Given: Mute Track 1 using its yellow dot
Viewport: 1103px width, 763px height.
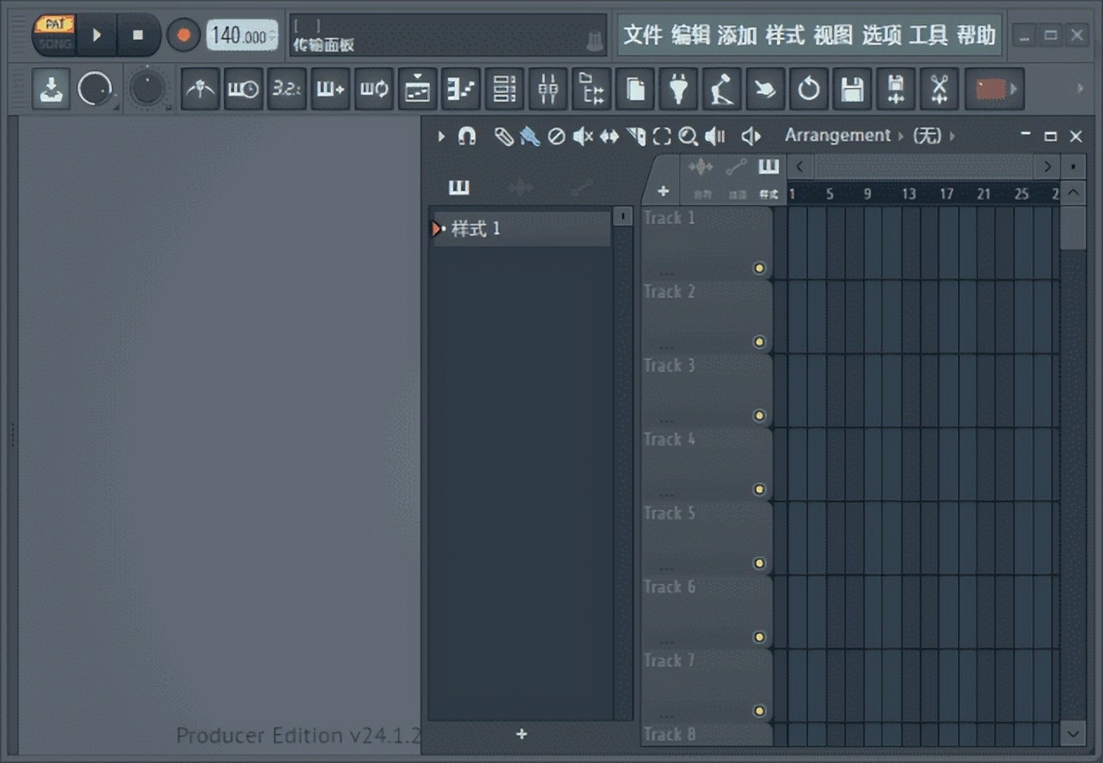Looking at the screenshot, I should (x=759, y=268).
